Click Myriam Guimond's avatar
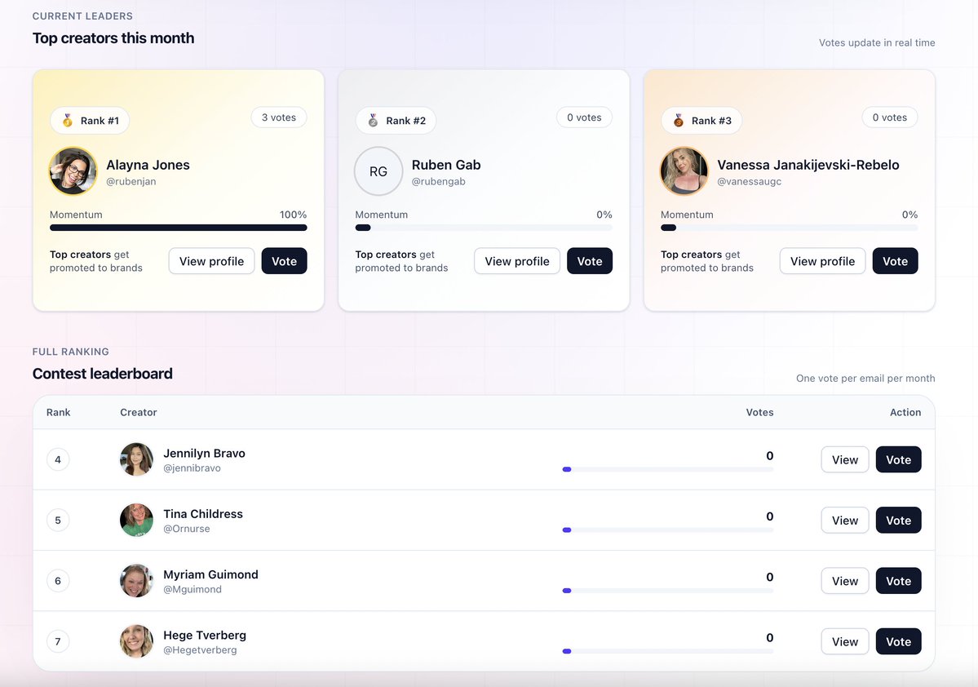978x687 pixels. (136, 580)
